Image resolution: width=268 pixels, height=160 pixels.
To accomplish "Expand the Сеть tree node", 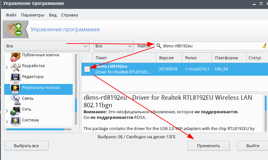I will (7, 111).
